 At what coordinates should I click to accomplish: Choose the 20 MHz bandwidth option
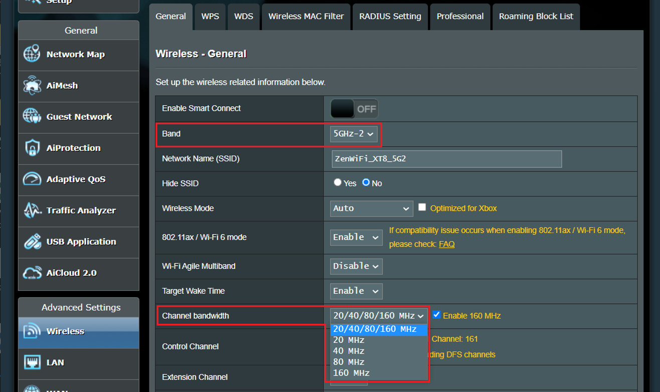pos(379,340)
